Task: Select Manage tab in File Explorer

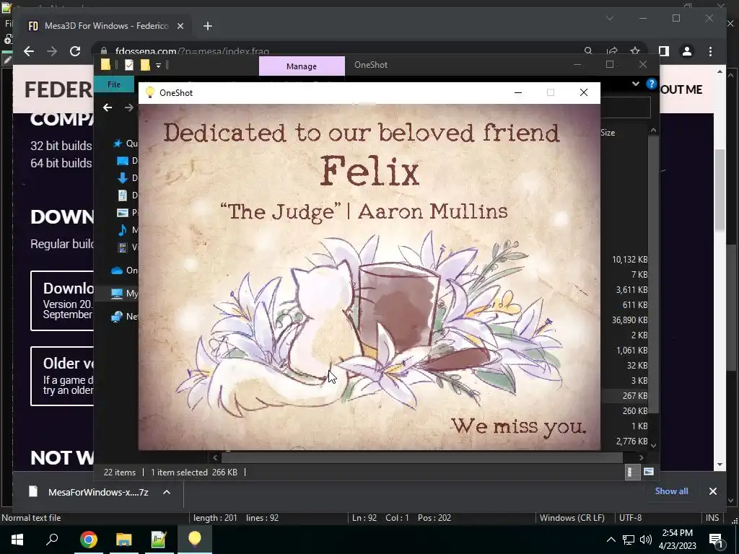Action: point(302,66)
